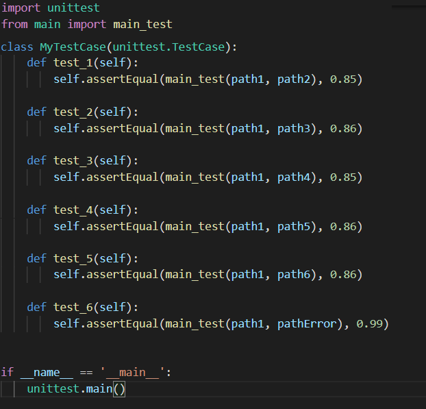Click 0.86 in the test_2 assertion
The height and width of the screenshot is (409, 426).
click(343, 129)
